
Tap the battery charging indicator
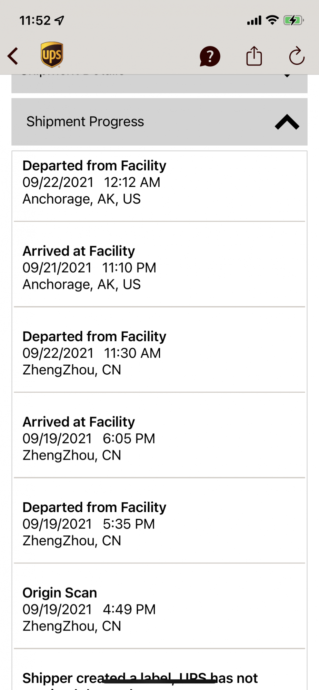tap(293, 20)
